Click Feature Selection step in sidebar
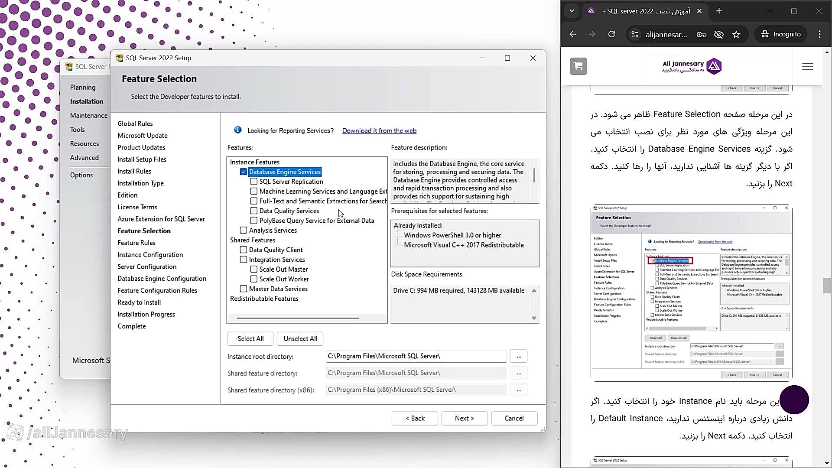 pos(144,231)
